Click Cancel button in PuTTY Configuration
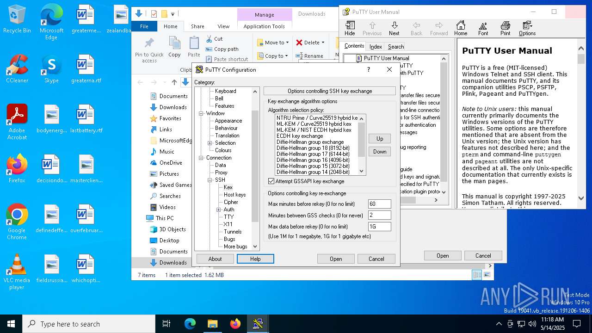The height and width of the screenshot is (333, 592). [x=376, y=259]
